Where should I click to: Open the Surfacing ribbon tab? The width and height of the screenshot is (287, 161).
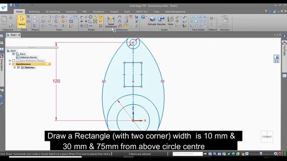(71, 12)
